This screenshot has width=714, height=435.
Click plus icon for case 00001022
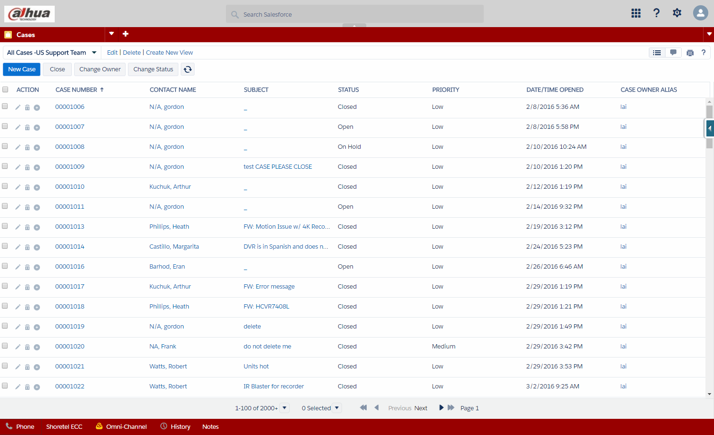[x=37, y=387]
